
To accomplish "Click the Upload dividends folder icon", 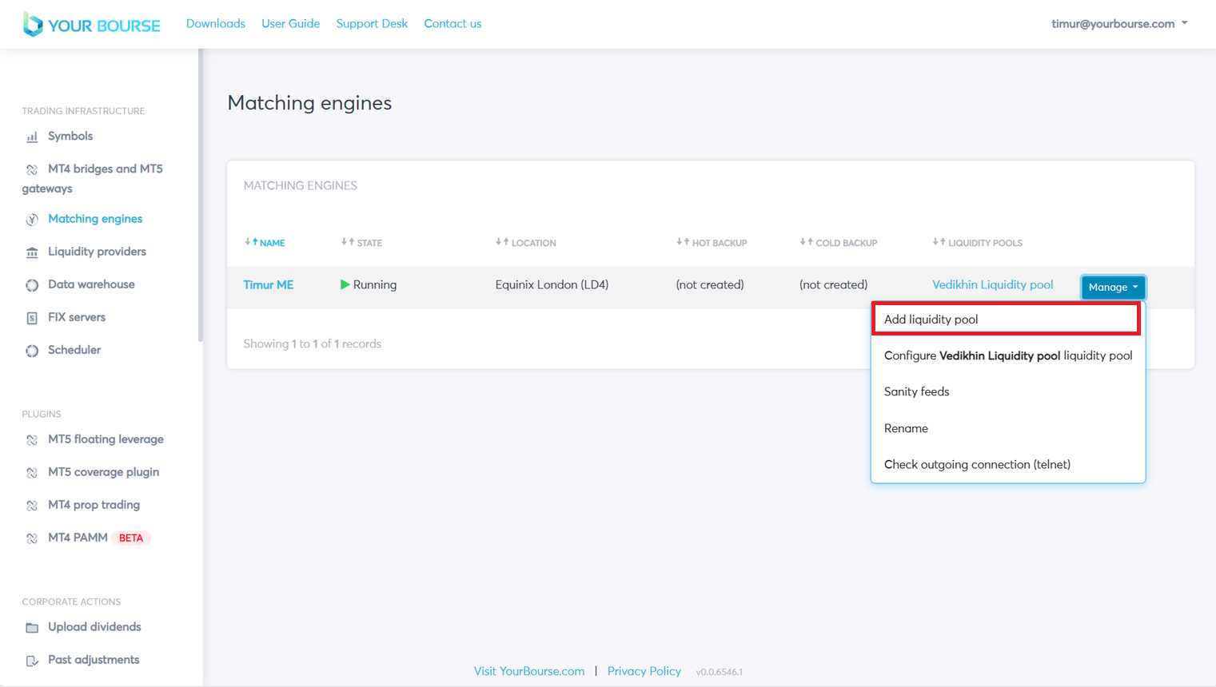I will tap(32, 628).
